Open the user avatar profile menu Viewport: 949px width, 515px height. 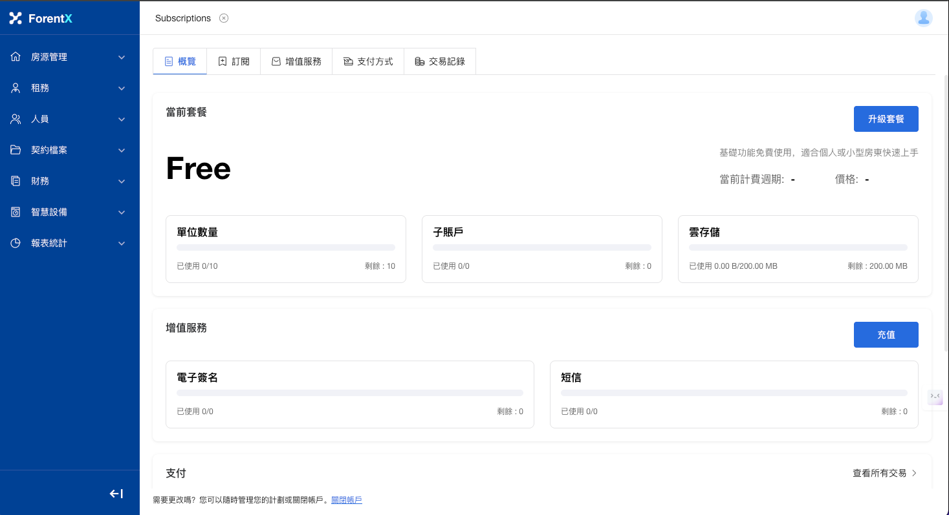tap(923, 18)
